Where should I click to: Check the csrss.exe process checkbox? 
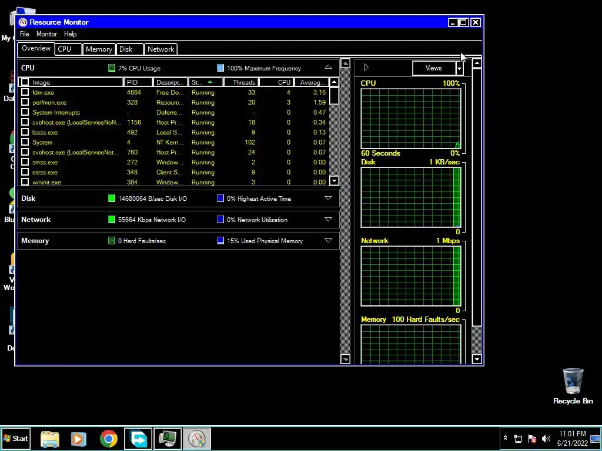(25, 172)
